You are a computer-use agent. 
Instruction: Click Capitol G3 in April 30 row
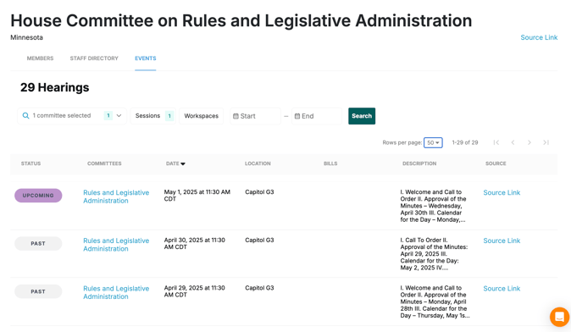pos(259,240)
